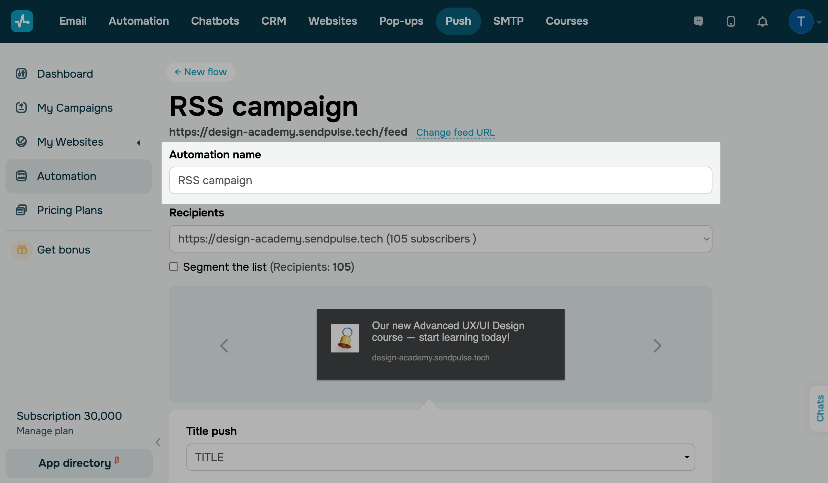The width and height of the screenshot is (828, 483).
Task: Click the Dashboard sidebar icon
Action: (21, 74)
